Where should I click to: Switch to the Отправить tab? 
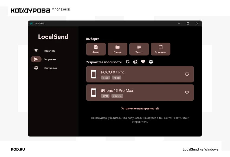click(x=50, y=59)
